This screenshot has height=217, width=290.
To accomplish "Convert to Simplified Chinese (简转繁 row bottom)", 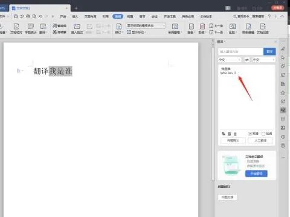I will point(60,32).
